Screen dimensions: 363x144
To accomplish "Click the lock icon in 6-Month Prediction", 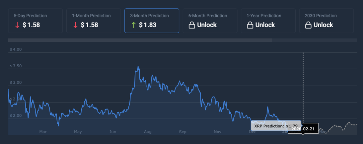I will point(191,25).
